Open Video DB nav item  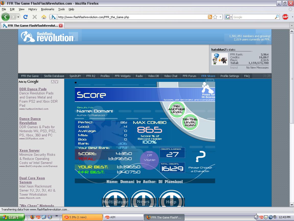coord(153,76)
